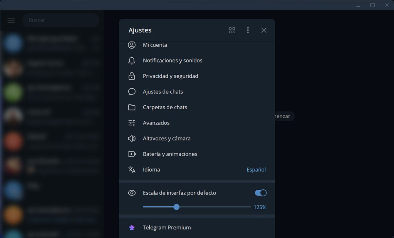Open Altavoces y cámara
Screen dimensions: 394x238
(197, 138)
